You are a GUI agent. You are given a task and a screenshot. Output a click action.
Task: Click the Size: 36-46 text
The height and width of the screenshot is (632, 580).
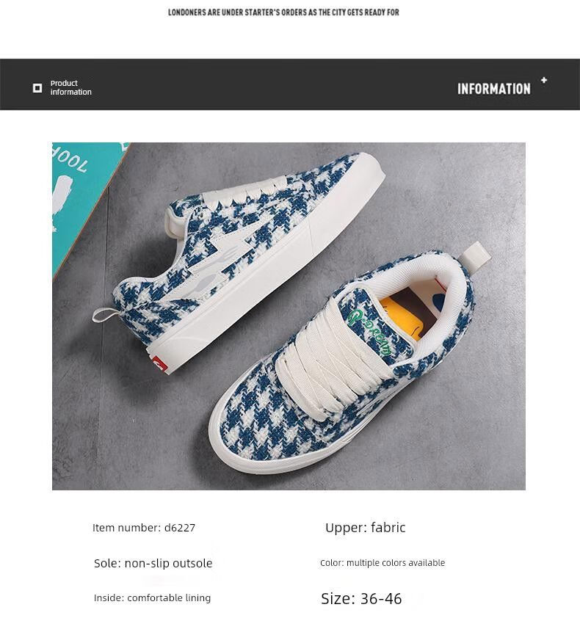pos(361,598)
